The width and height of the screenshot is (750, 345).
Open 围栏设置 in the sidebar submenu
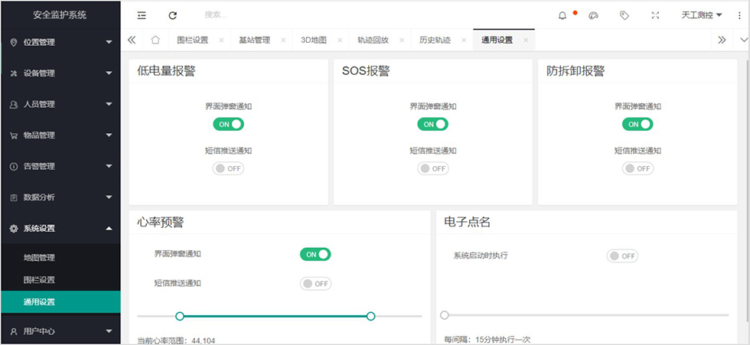pyautogui.click(x=40, y=280)
